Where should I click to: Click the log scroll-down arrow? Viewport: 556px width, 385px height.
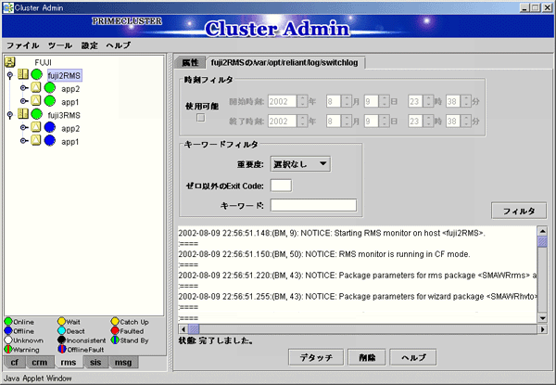542,318
